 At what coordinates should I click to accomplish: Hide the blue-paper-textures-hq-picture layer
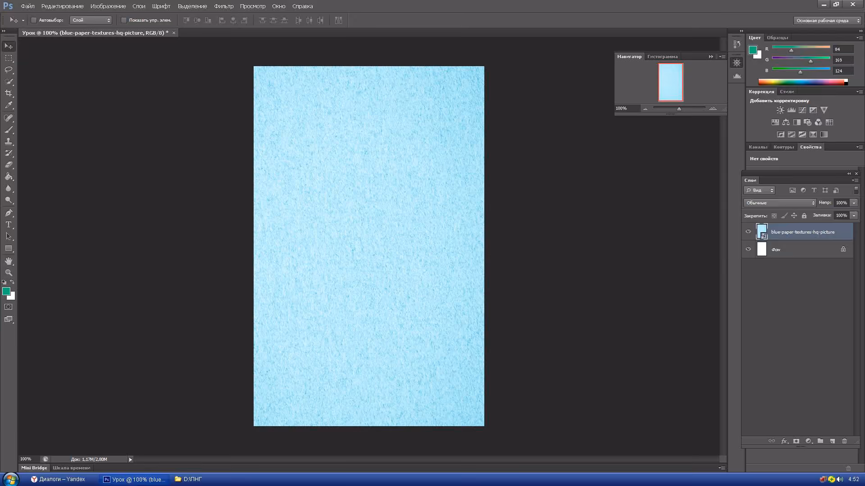(x=748, y=232)
